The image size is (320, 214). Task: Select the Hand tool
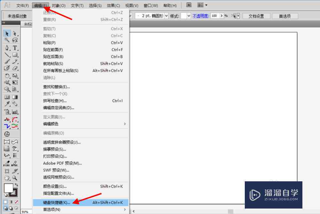coord(7,178)
